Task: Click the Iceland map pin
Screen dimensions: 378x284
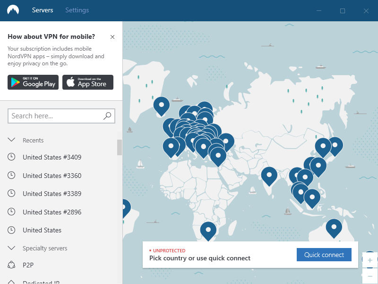Action: [x=162, y=105]
